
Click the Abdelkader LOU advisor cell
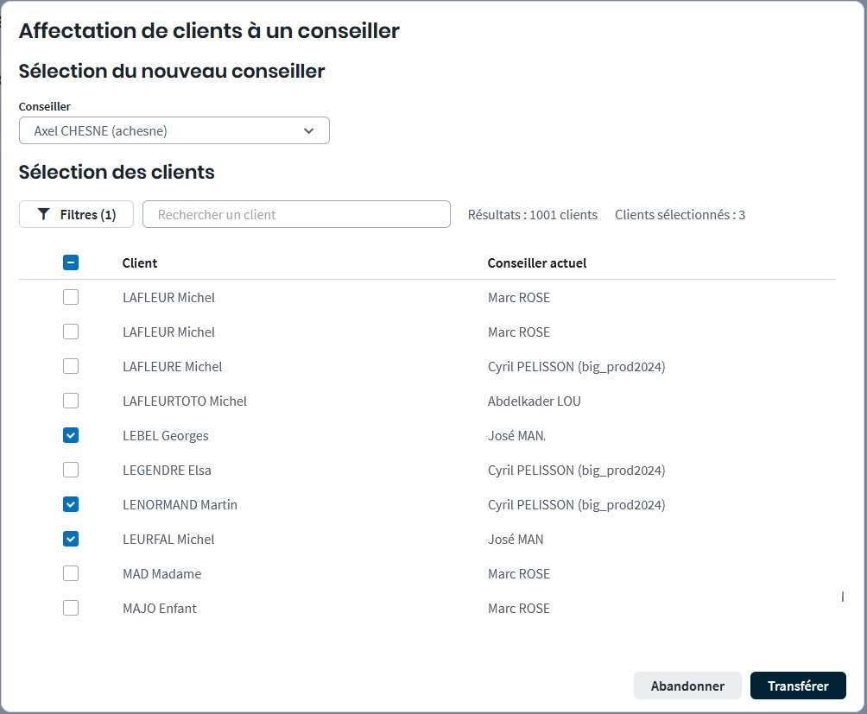click(534, 401)
